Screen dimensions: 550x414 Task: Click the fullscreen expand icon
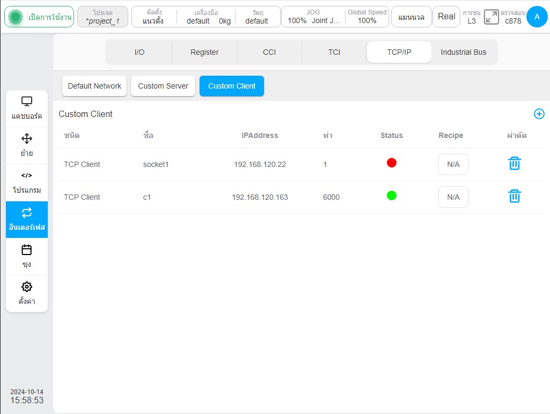click(491, 17)
